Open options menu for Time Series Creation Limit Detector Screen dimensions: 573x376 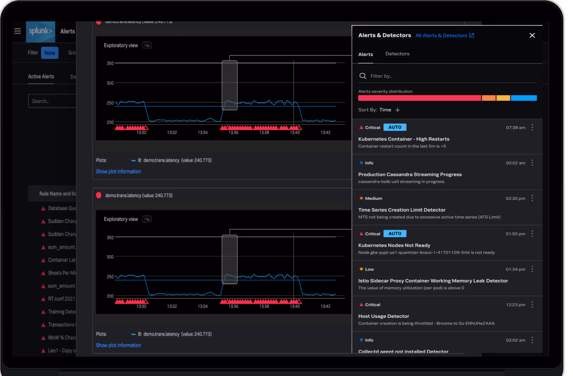point(532,198)
